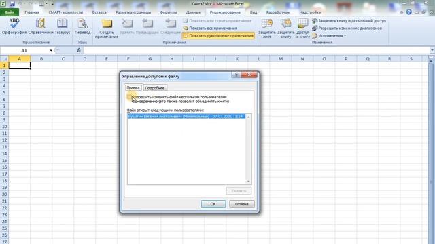Switch to the Вид tab
Image resolution: width=435 pixels, height=244 pixels.
254,12
